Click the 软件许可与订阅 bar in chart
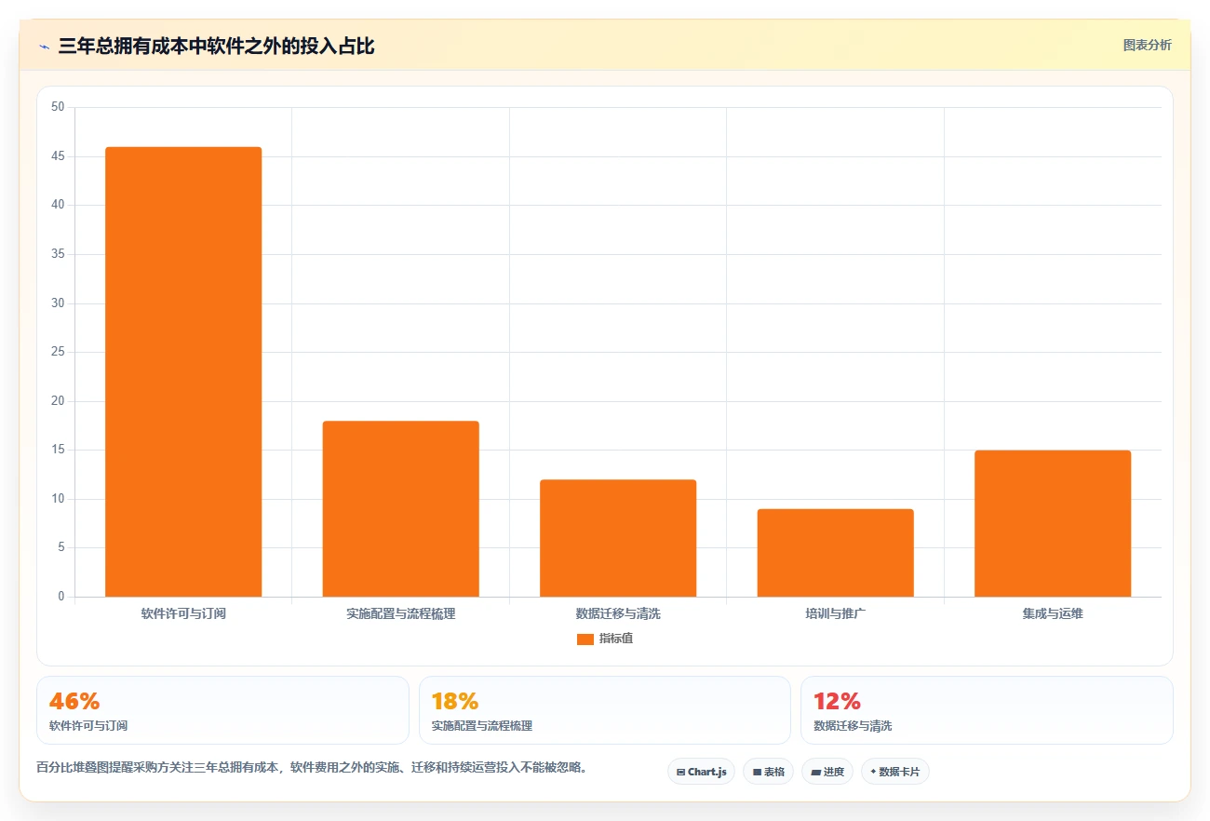Screen dimensions: 1210x821 183,371
